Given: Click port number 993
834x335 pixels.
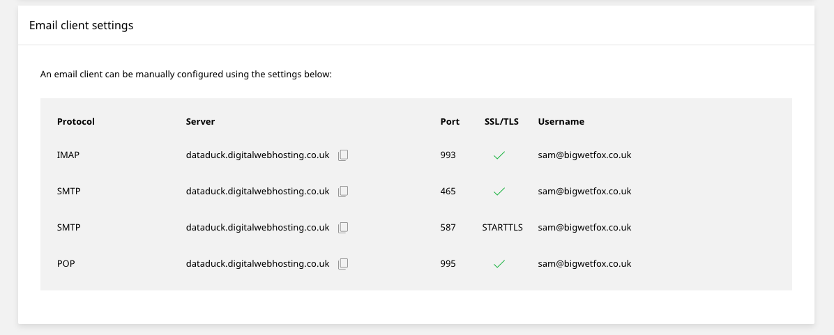Looking at the screenshot, I should click(x=448, y=155).
